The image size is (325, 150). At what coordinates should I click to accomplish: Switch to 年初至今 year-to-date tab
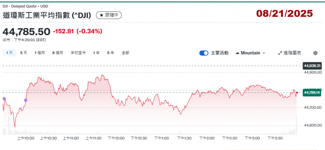coord(78,52)
